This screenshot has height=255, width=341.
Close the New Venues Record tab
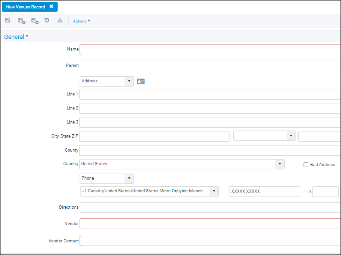pyautogui.click(x=52, y=7)
